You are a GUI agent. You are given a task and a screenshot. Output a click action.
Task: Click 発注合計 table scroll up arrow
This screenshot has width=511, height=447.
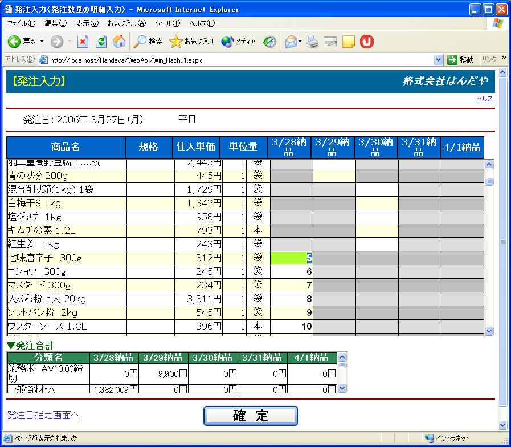point(342,357)
